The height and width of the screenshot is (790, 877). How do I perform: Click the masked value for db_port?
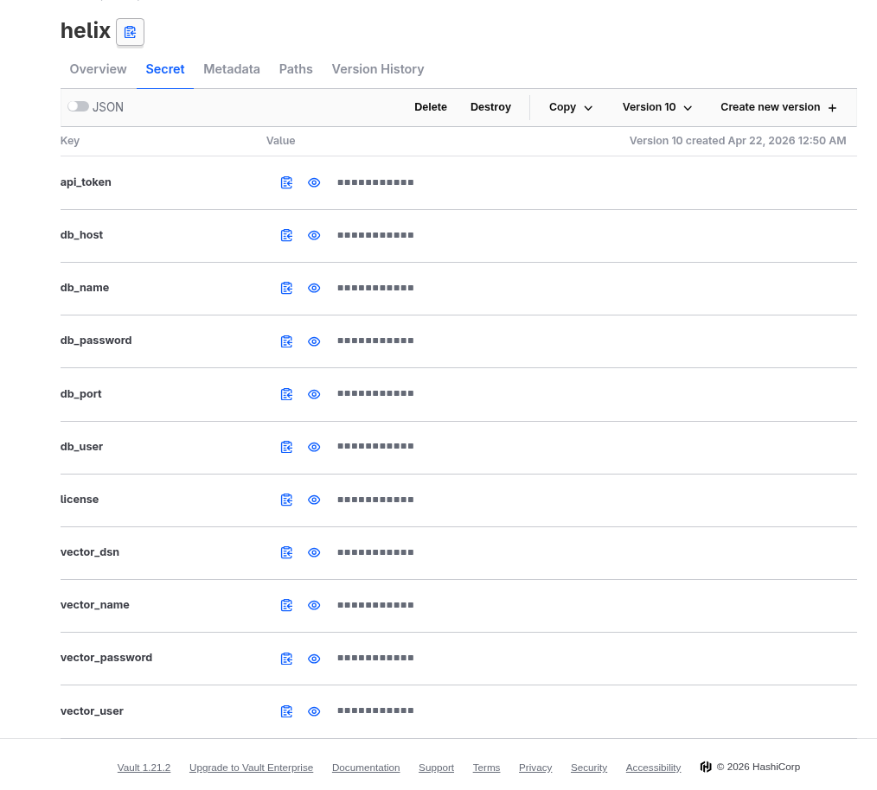[375, 393]
